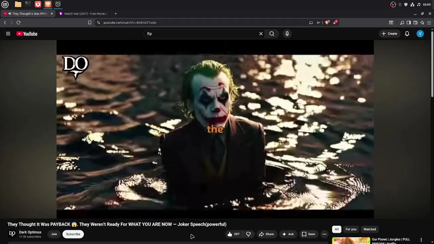The image size is (434, 244).
Task: Go forward in browser history
Action: [12, 22]
